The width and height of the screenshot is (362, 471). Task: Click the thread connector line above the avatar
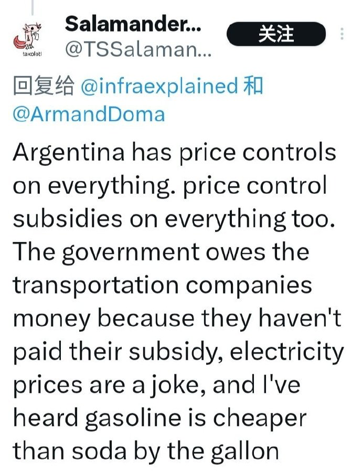coord(33,6)
